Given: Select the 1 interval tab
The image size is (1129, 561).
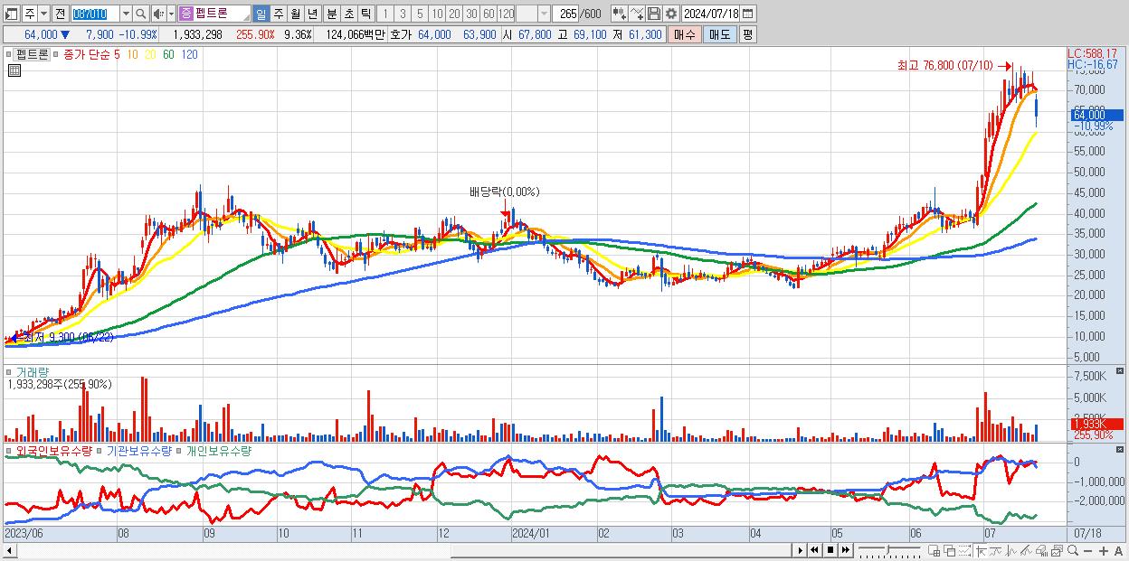Looking at the screenshot, I should (385, 14).
